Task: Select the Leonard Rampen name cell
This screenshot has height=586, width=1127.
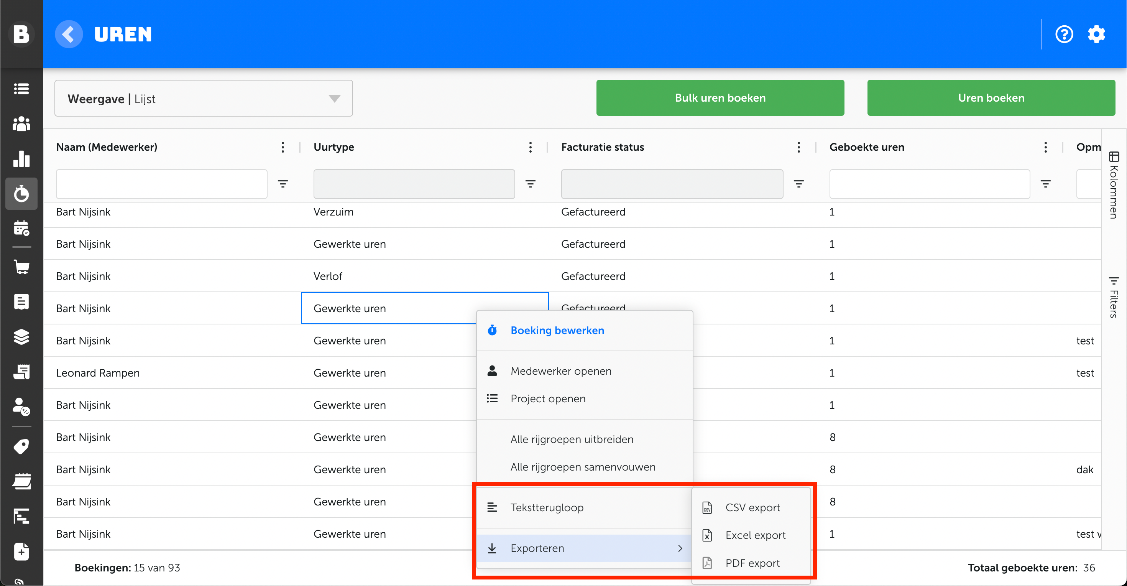Action: click(x=172, y=373)
